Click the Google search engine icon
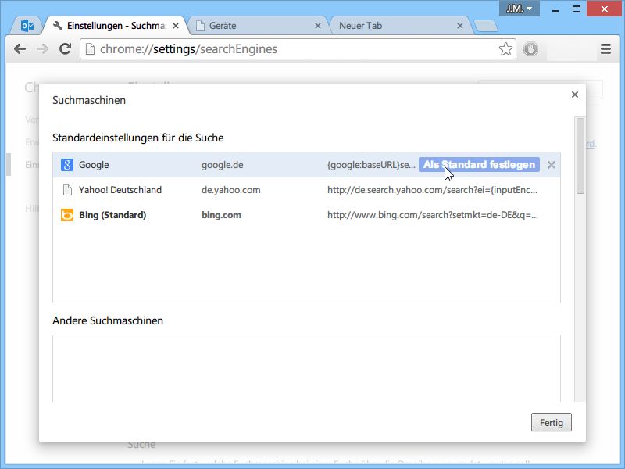This screenshot has width=625, height=469. click(x=67, y=165)
